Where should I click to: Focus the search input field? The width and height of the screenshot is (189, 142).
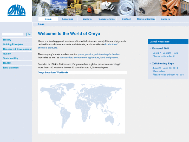(13, 34)
